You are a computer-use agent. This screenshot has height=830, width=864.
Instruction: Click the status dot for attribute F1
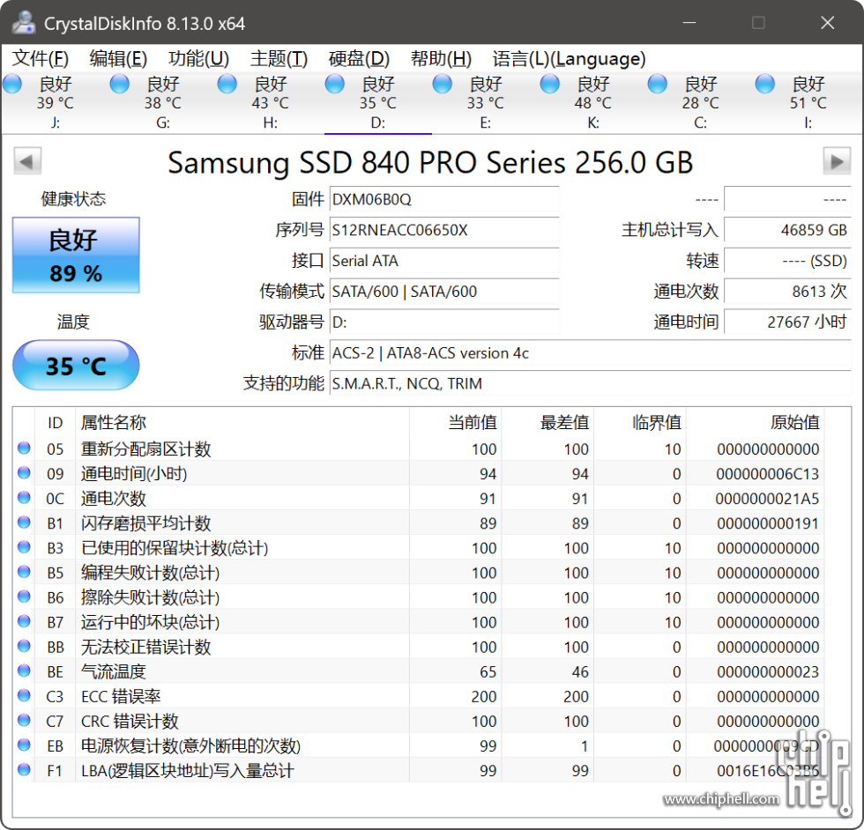[24, 769]
